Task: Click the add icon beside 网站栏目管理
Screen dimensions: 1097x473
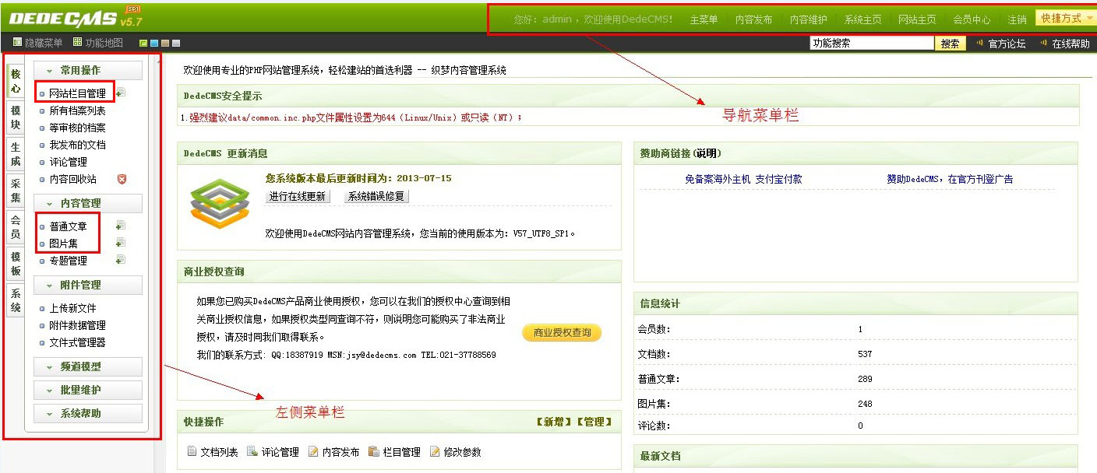Action: [121, 93]
